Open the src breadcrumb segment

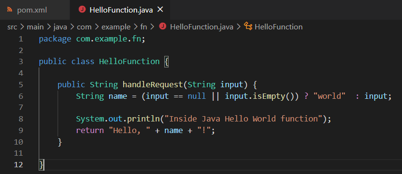pyautogui.click(x=12, y=27)
